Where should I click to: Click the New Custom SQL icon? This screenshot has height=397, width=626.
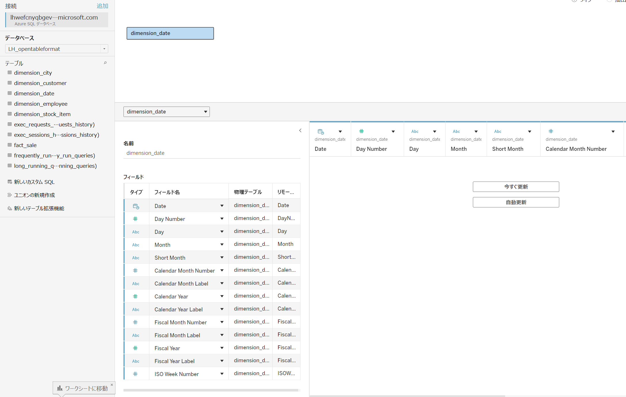[x=10, y=182]
